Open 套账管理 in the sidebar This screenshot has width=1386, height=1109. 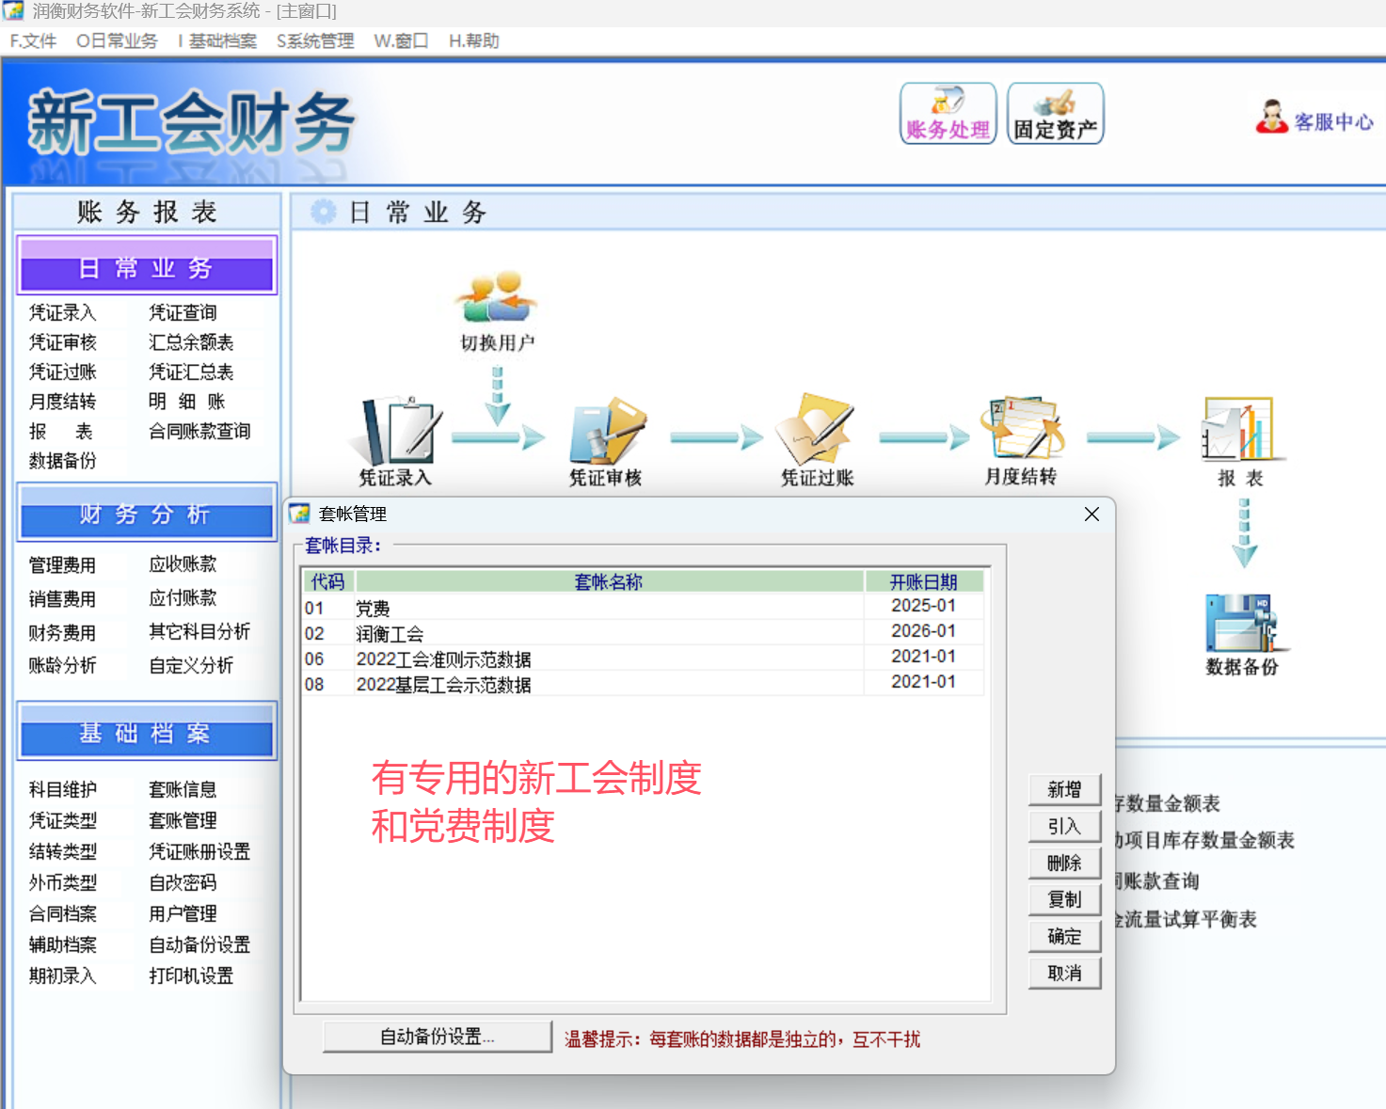183,821
